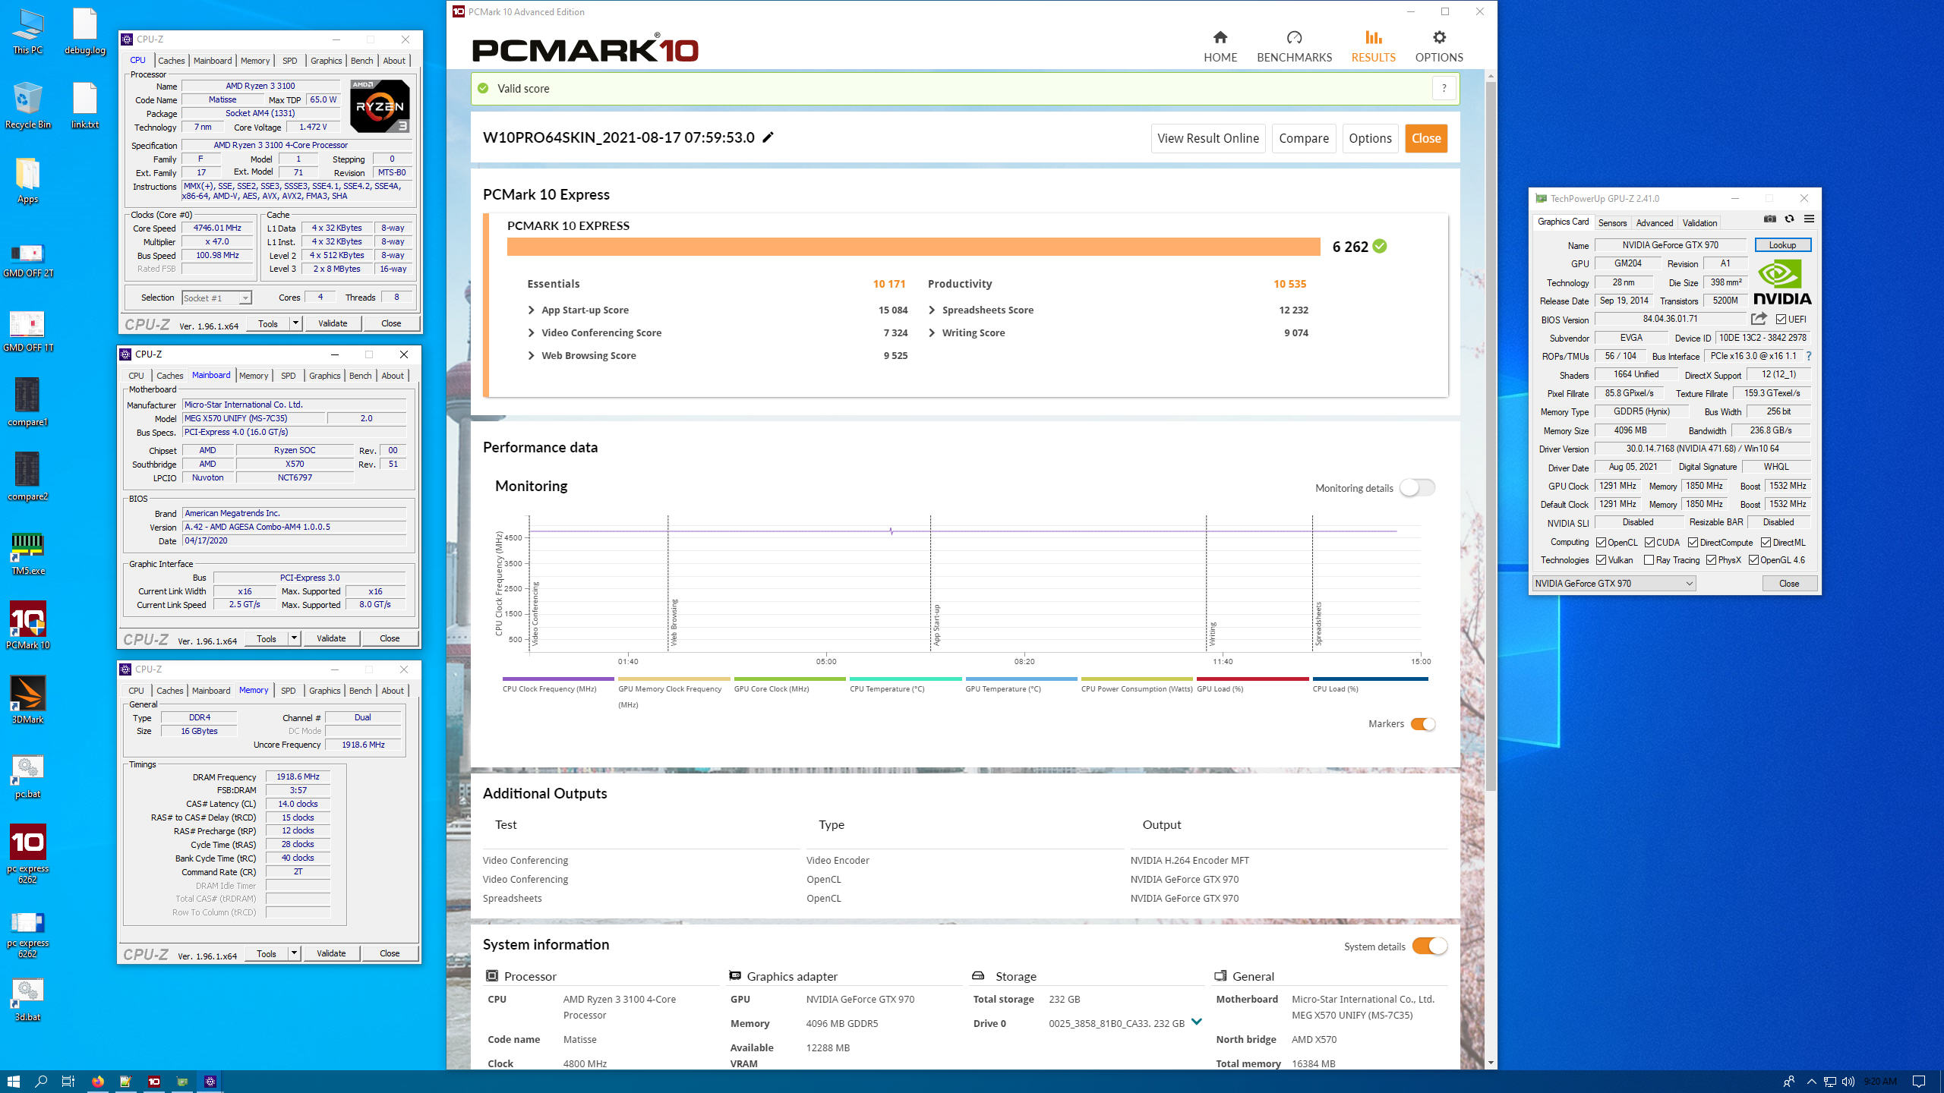Open compare1 desktop file

click(x=27, y=402)
